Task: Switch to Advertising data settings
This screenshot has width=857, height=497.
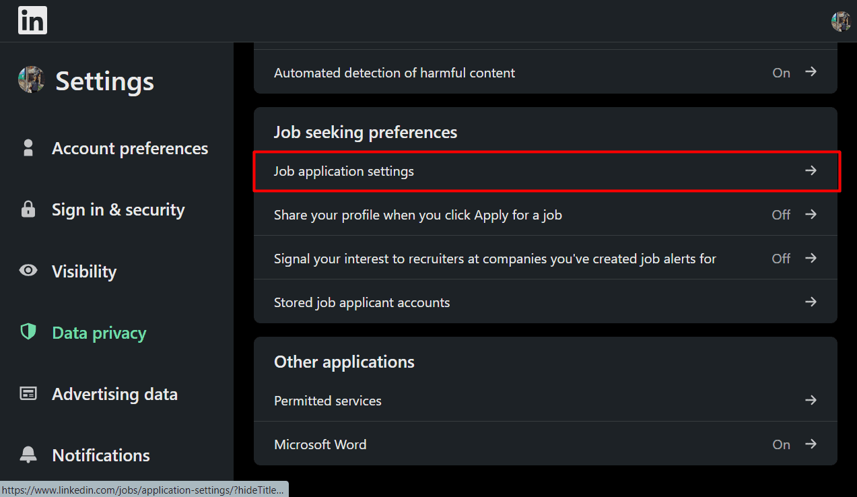Action: point(114,394)
